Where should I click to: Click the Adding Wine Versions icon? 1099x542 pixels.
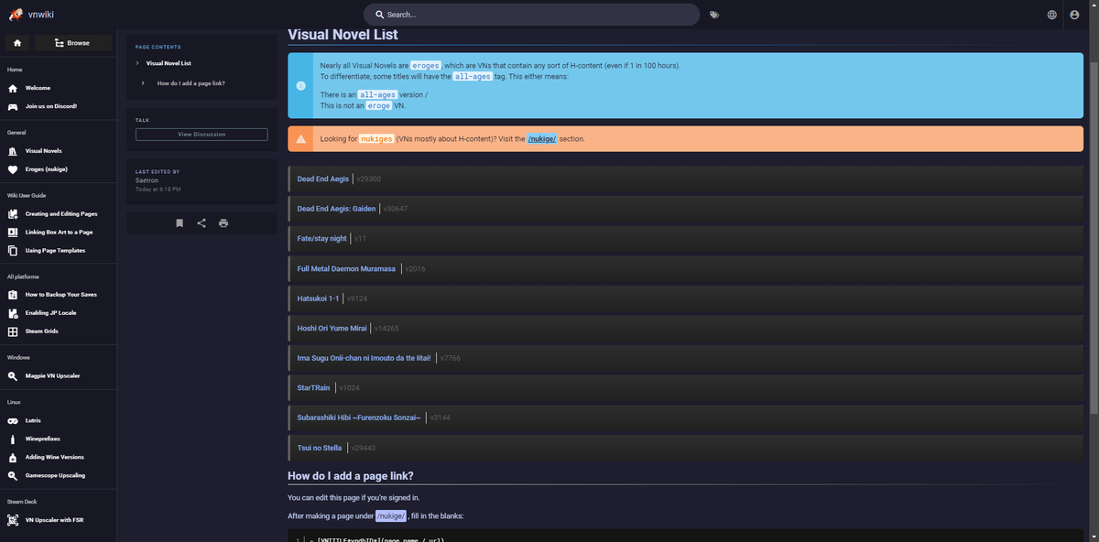[x=13, y=458]
